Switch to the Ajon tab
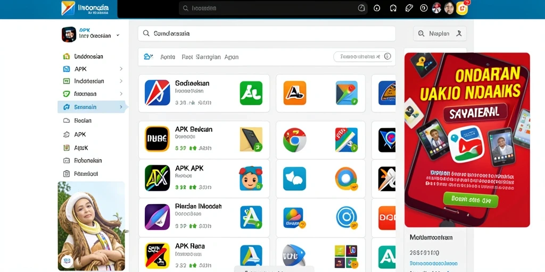Image resolution: width=545 pixels, height=272 pixels. (232, 57)
